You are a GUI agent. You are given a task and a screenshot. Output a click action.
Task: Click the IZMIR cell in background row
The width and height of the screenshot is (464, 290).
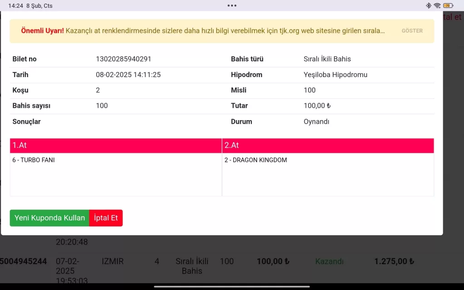(x=113, y=261)
